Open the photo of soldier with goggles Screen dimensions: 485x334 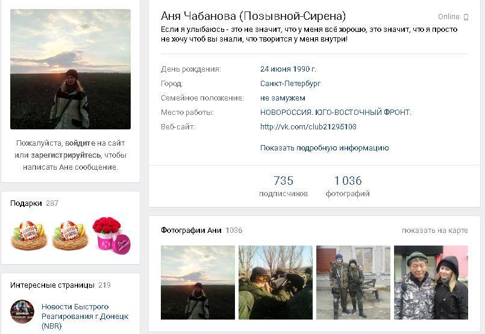[x=275, y=282]
